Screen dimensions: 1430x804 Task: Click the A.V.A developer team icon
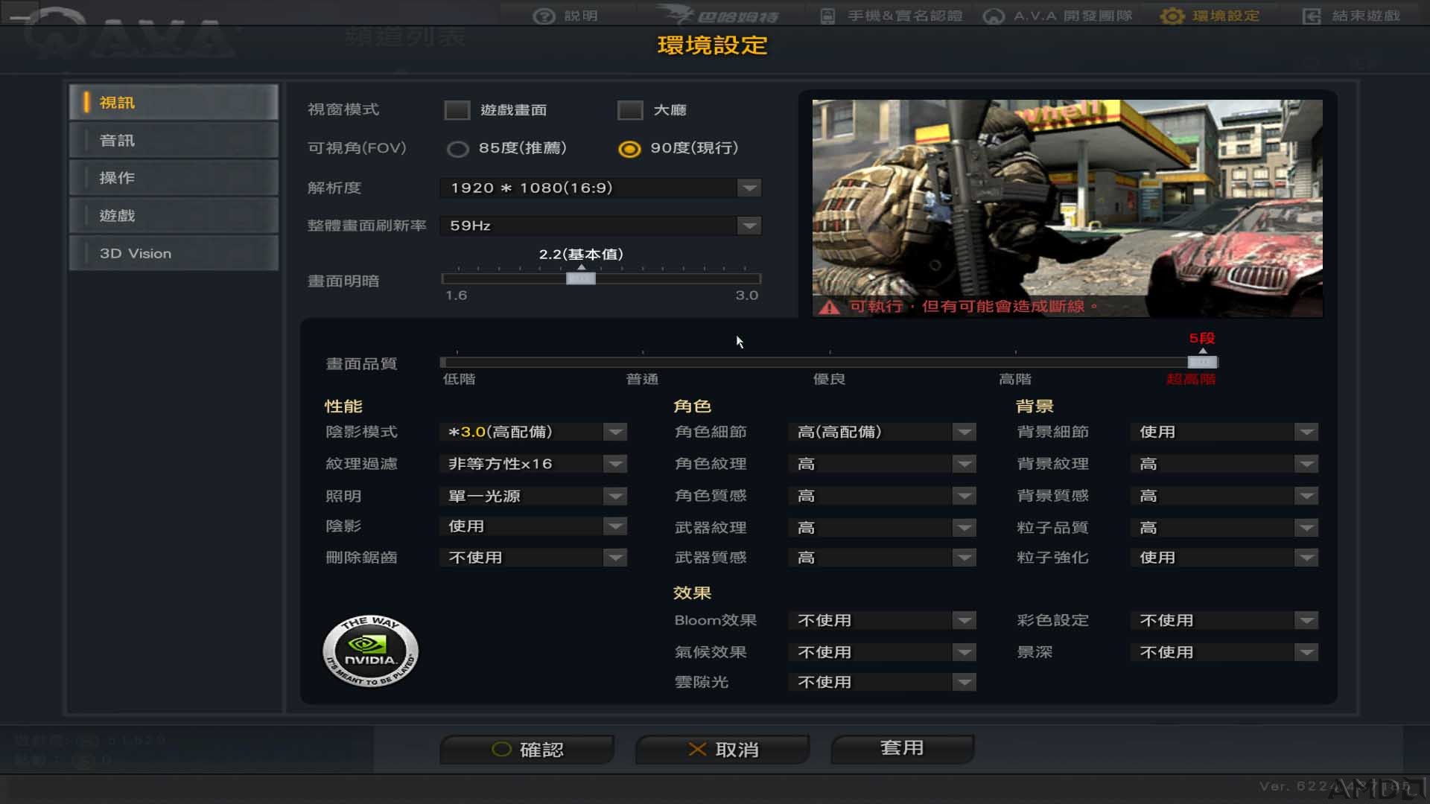point(994,16)
